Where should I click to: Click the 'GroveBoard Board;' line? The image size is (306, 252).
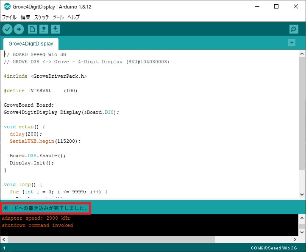pyautogui.click(x=29, y=105)
